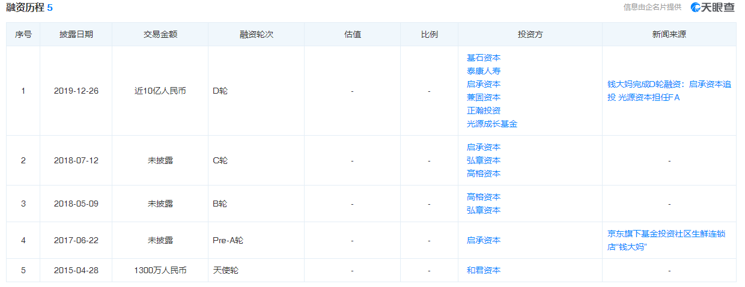Select amount cell 1300万人民币
The width and height of the screenshot is (745, 287).
click(160, 270)
